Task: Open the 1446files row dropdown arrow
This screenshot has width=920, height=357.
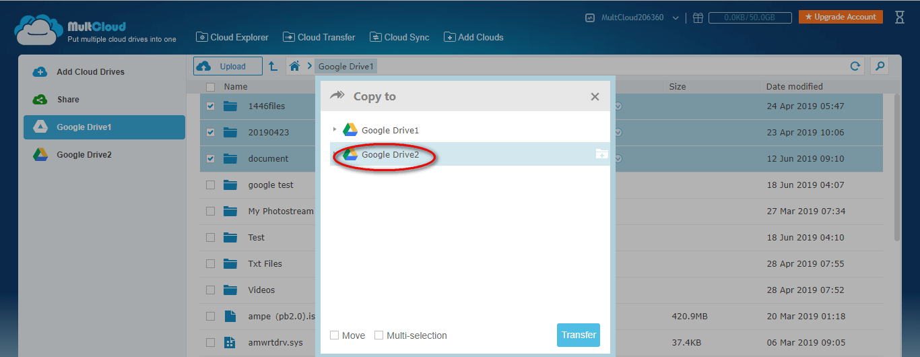Action: coord(618,106)
